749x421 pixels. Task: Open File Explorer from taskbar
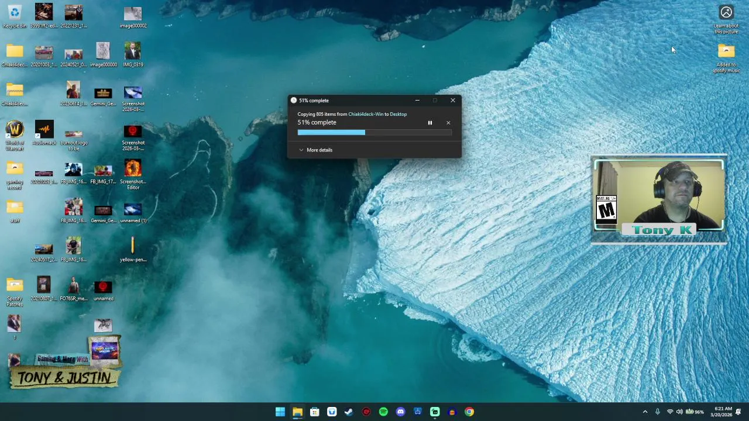(297, 412)
